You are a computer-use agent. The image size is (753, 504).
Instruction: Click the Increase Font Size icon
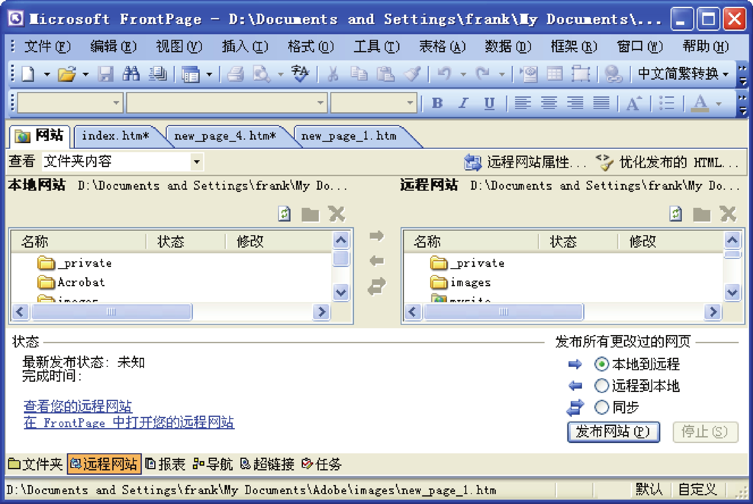tap(634, 103)
